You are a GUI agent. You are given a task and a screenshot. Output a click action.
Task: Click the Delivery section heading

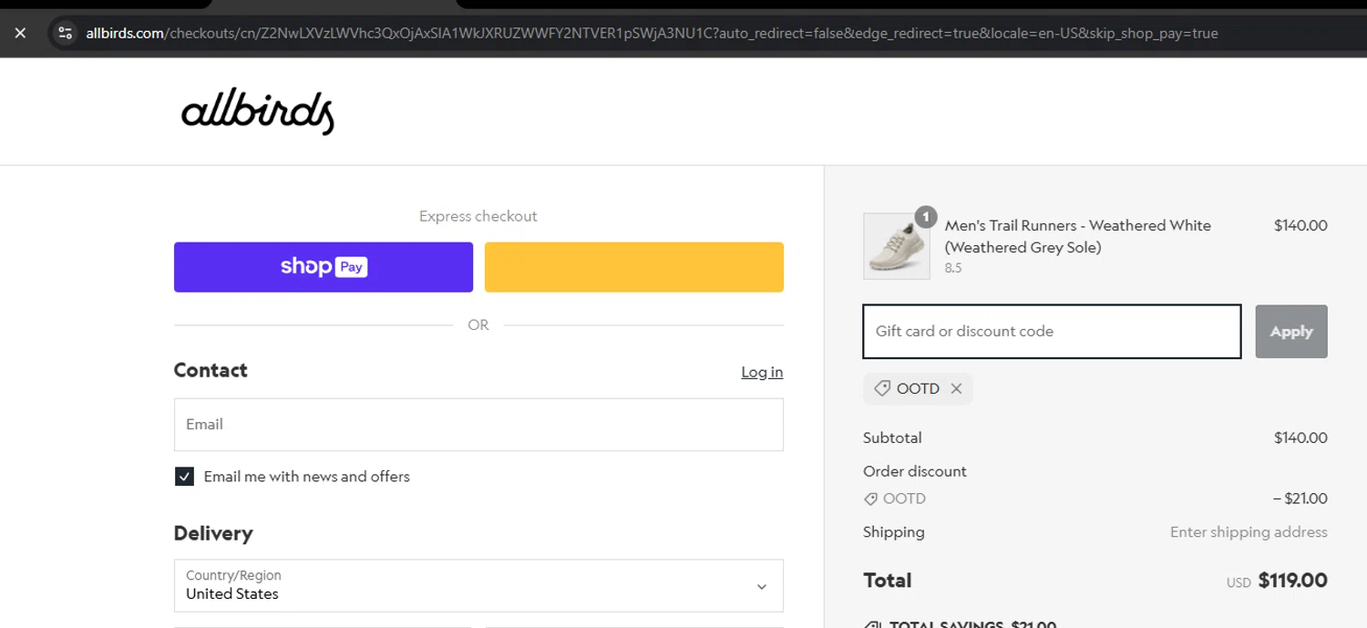click(213, 533)
